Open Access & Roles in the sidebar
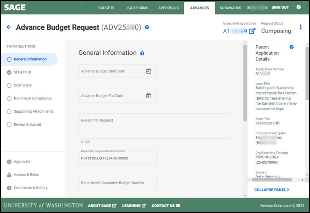Image resolution: width=310 pixels, height=213 pixels. (26, 175)
